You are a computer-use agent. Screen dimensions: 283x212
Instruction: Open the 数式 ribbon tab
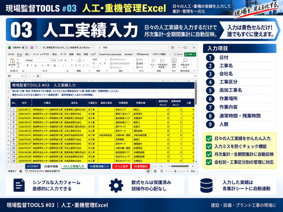(x=54, y=54)
